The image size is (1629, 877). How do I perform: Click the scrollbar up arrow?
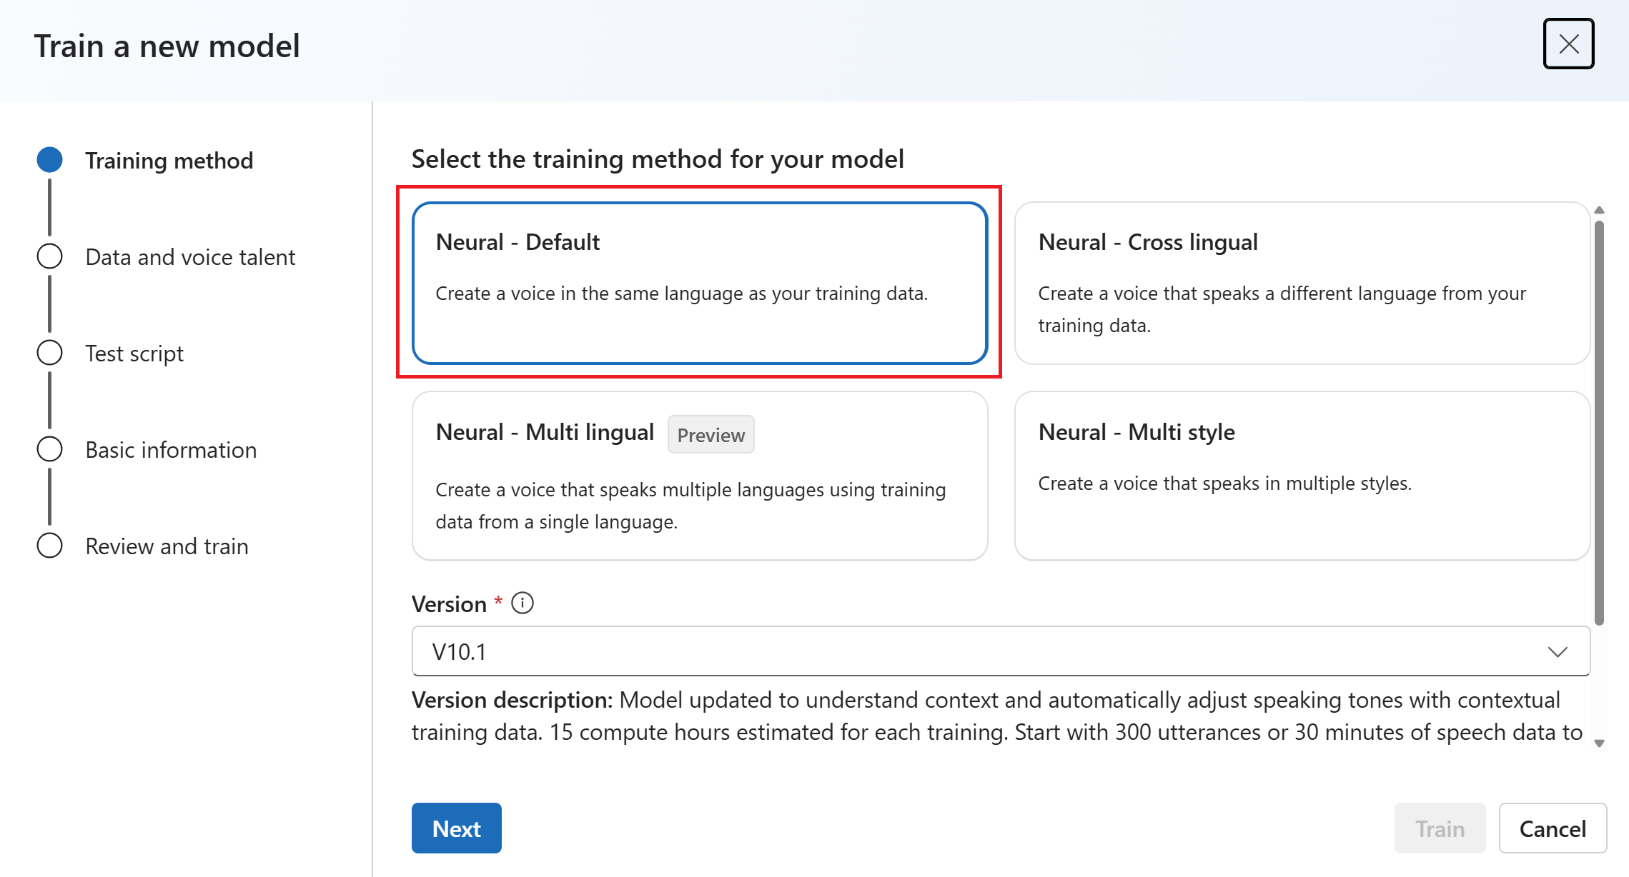pyautogui.click(x=1600, y=210)
